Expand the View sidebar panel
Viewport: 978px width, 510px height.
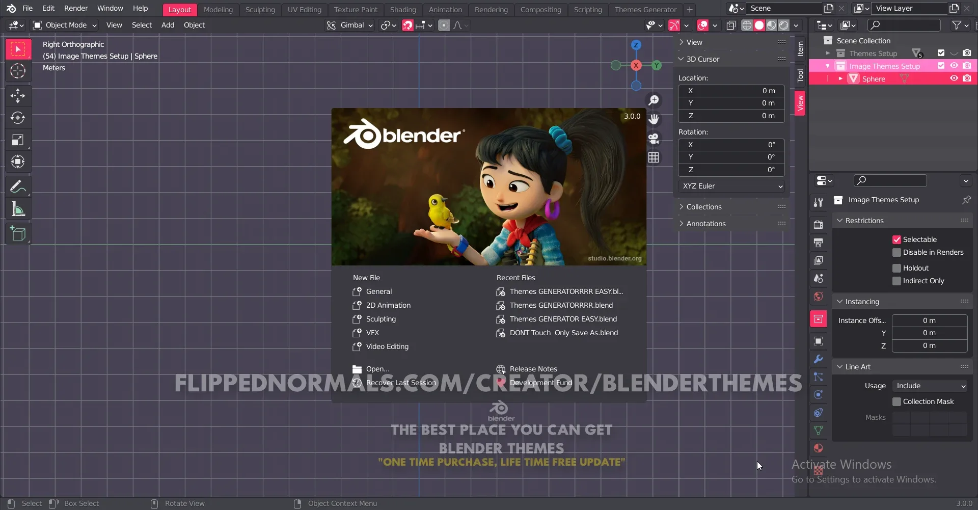694,42
